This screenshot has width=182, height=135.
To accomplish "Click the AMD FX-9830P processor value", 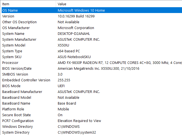I will point(120,63).
